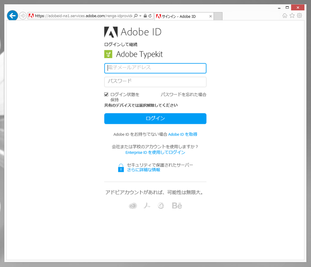Uncheck the ログイン状態を保持 checkbox
The image size is (311, 267).
106,94
